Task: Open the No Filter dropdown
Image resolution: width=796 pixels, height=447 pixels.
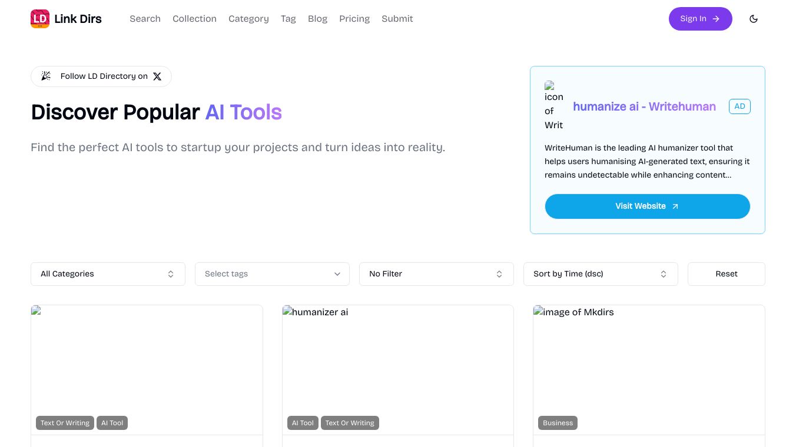Action: pyautogui.click(x=436, y=274)
